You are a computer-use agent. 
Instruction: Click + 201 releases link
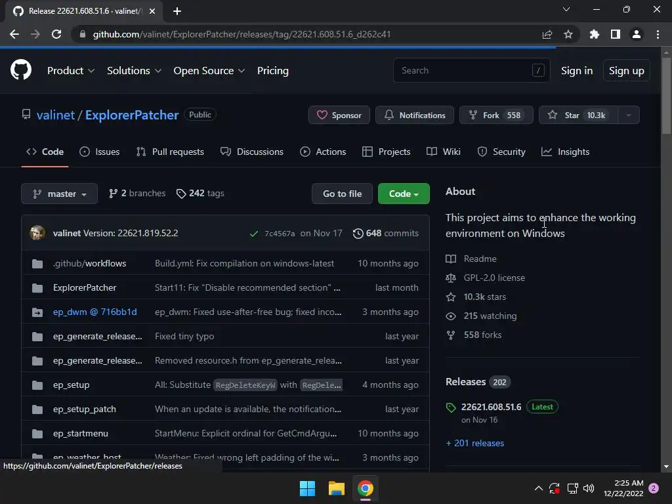[475, 443]
